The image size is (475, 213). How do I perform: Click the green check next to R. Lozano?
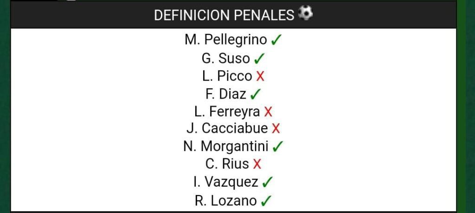pyautogui.click(x=266, y=201)
